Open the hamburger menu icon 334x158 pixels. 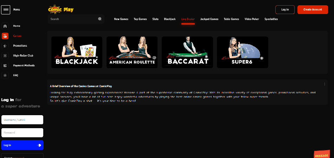(x=6, y=9)
